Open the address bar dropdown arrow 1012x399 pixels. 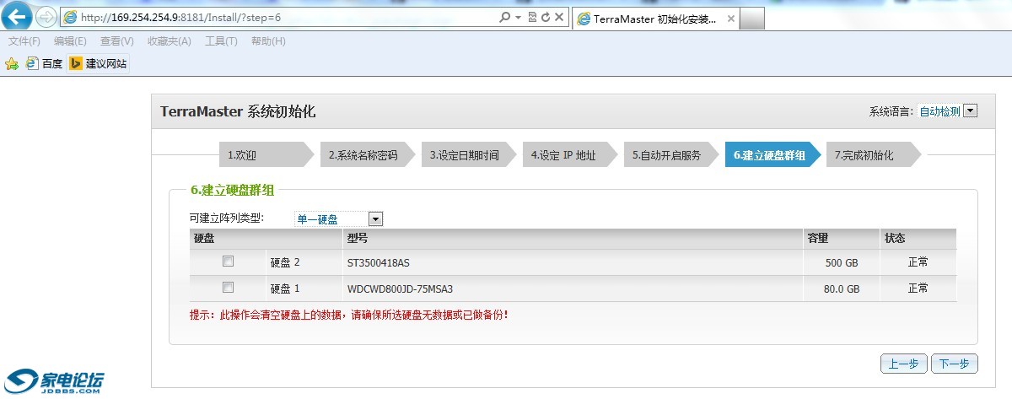point(518,17)
